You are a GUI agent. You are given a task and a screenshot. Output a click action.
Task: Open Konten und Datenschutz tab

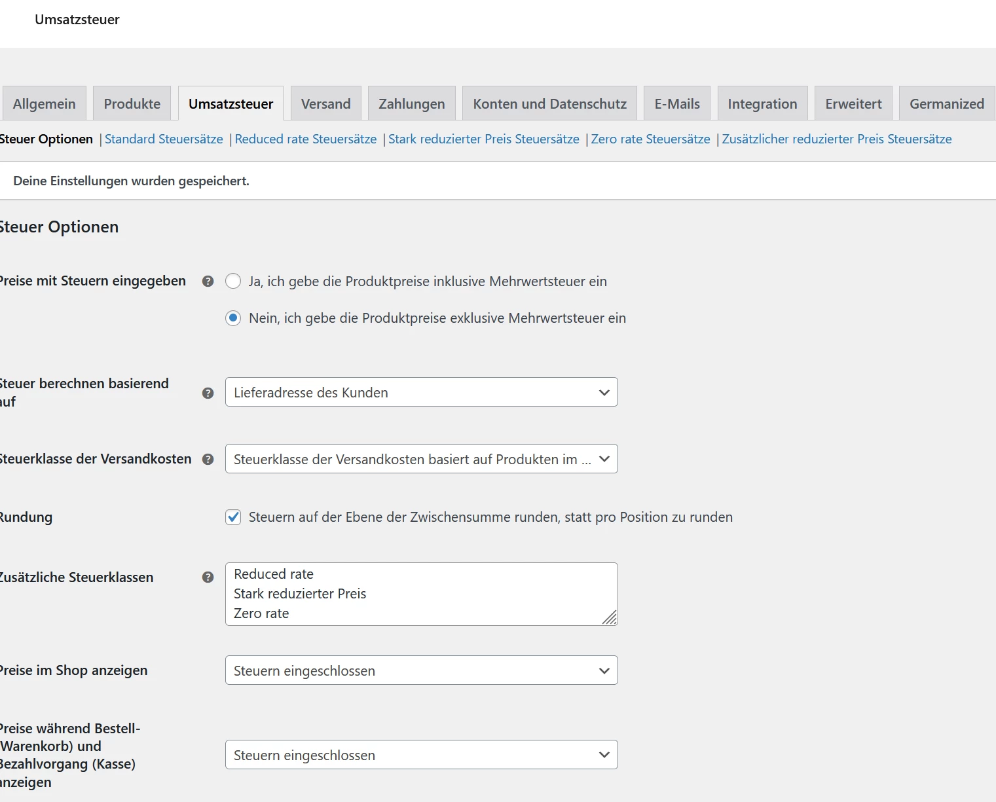tap(550, 103)
